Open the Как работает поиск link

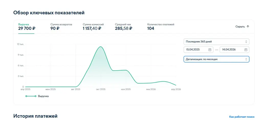(242, 117)
